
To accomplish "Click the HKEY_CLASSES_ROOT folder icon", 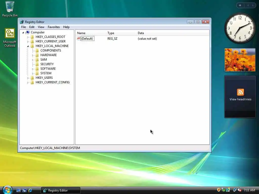I will point(32,37).
